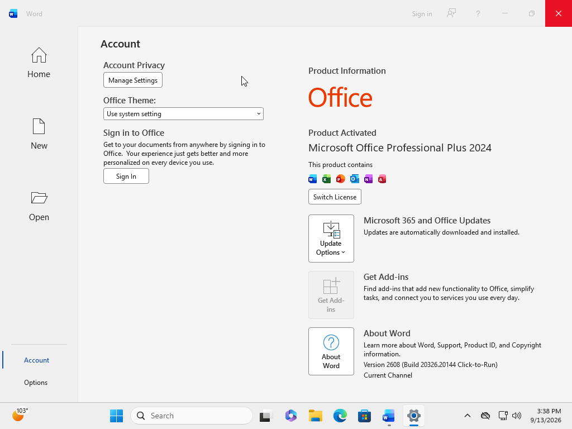Click the Manage Settings button
The width and height of the screenshot is (572, 429).
pyautogui.click(x=133, y=80)
